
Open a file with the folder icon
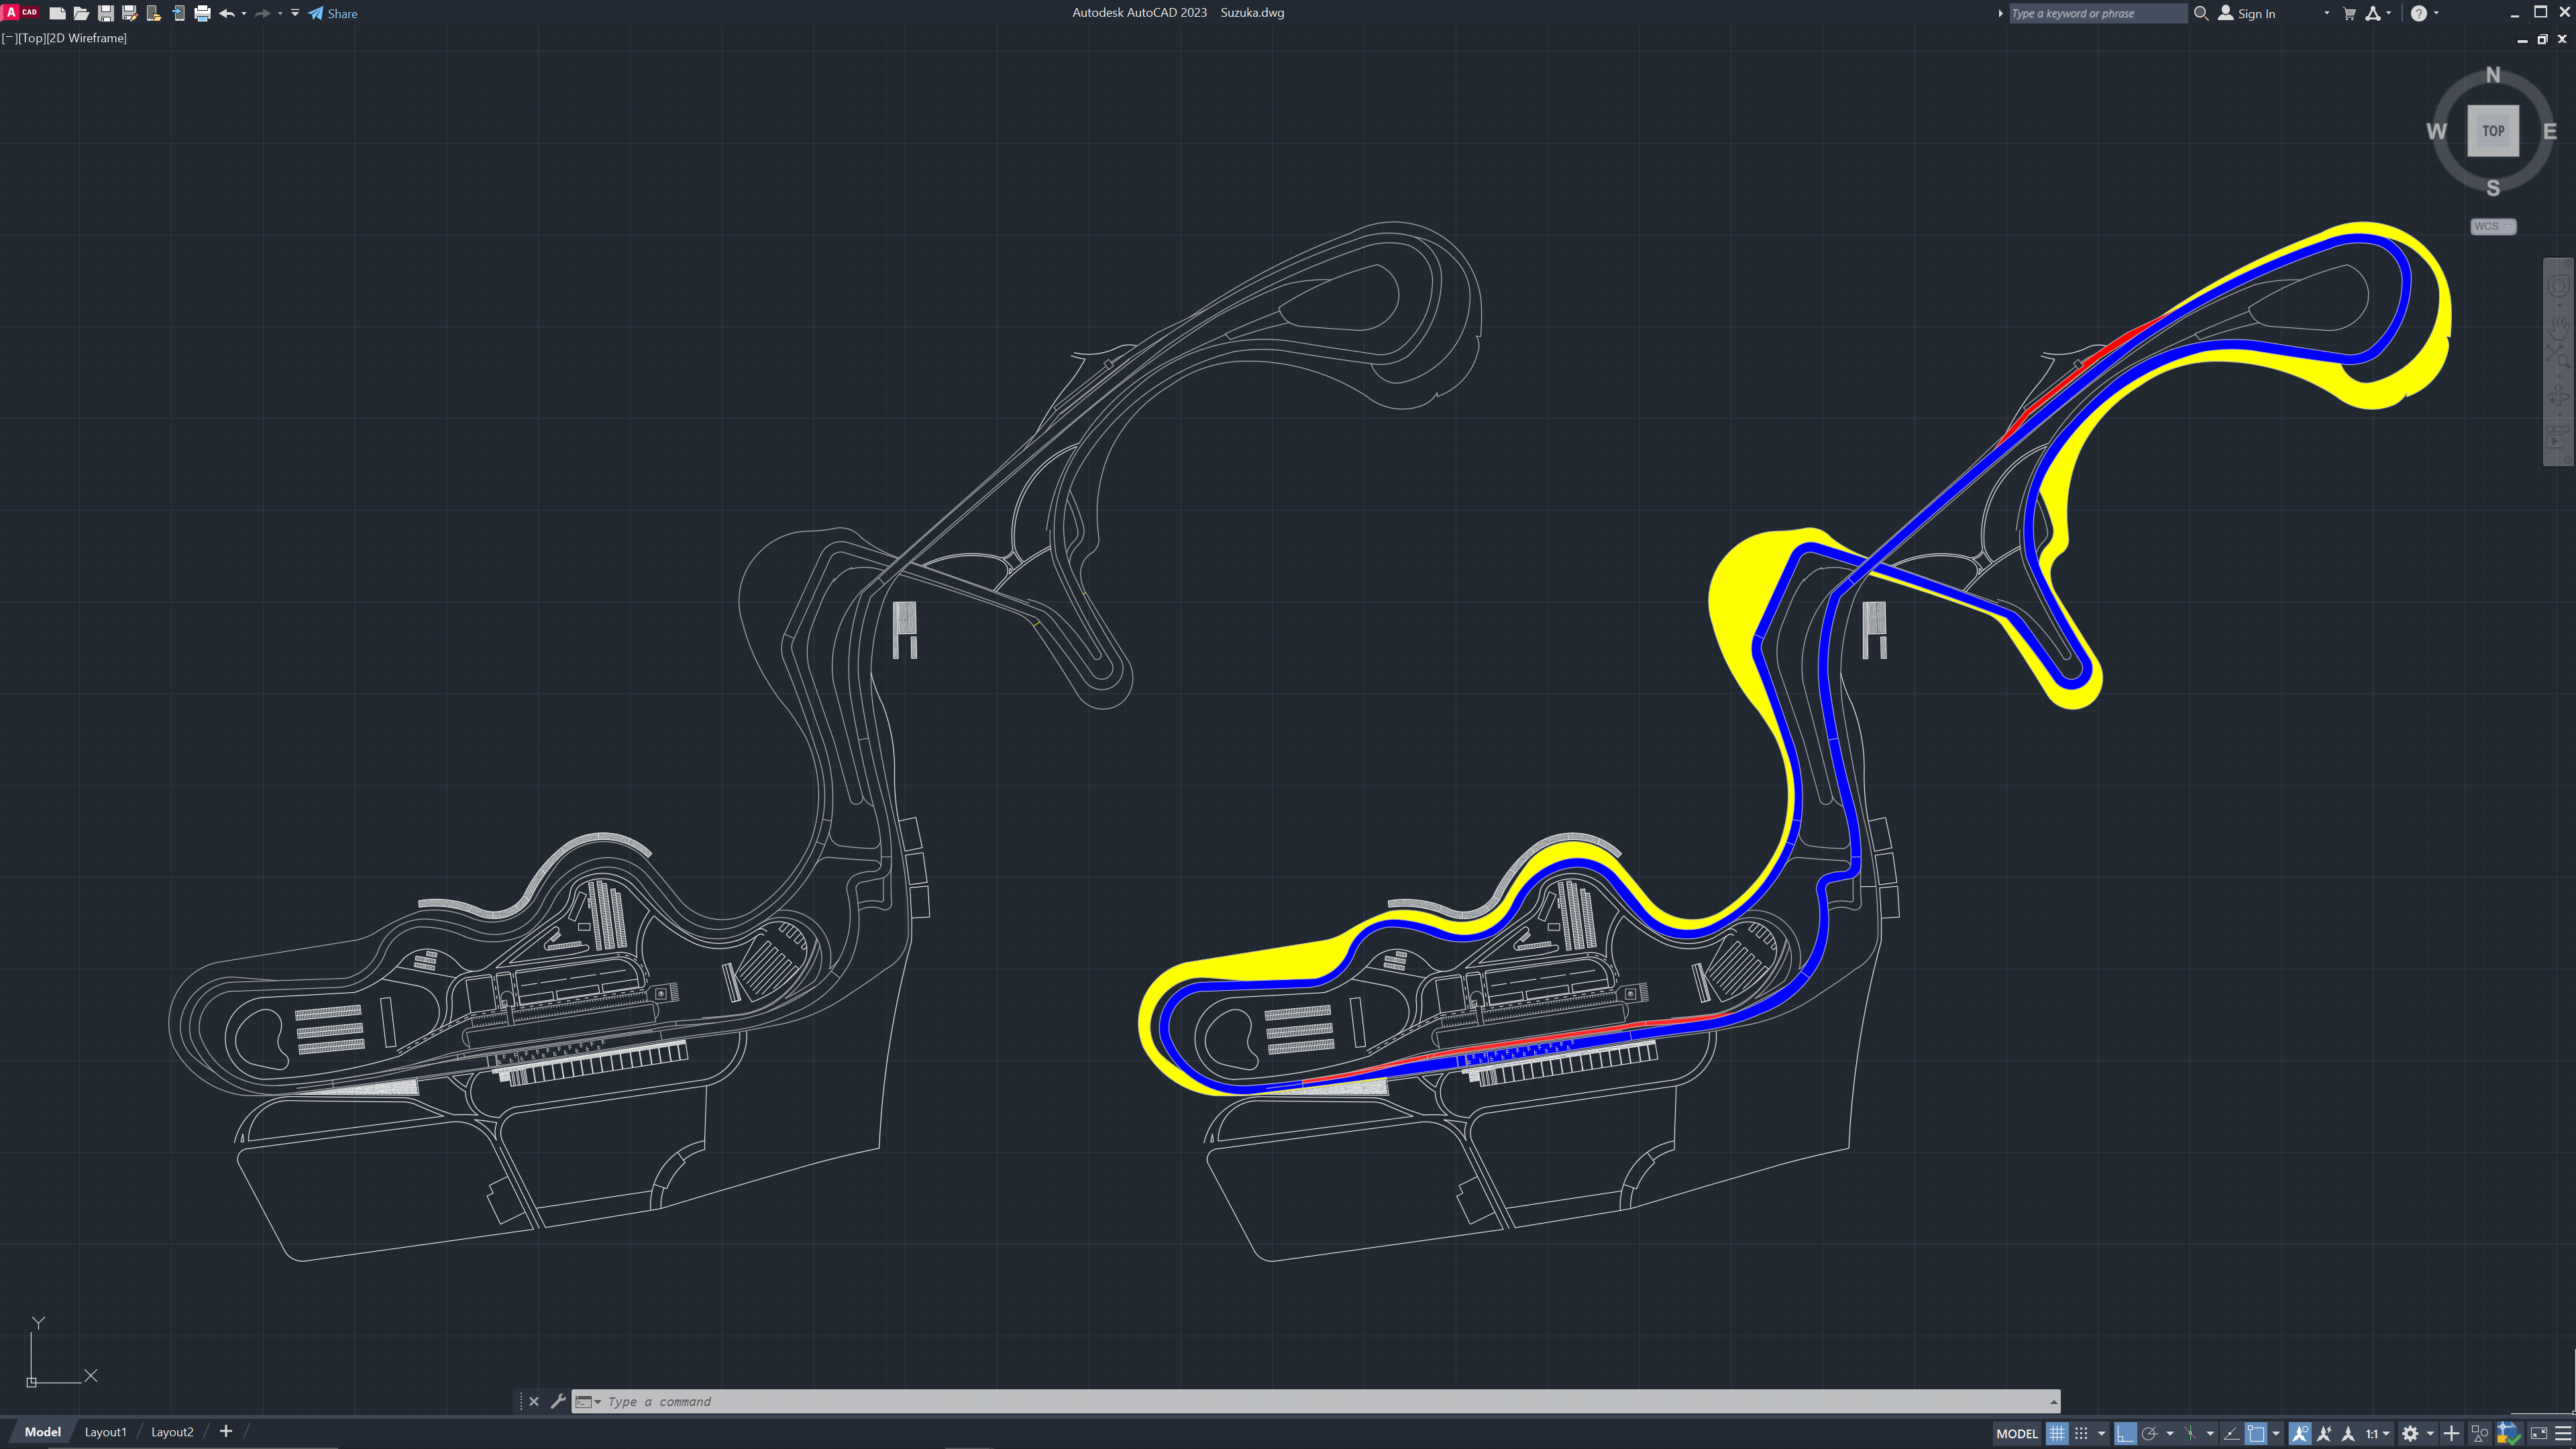81,14
